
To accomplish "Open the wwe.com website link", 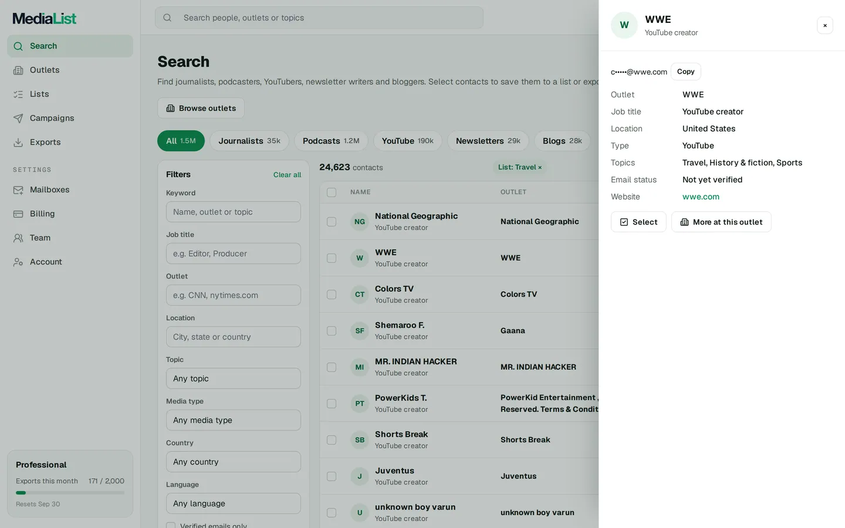I will point(701,197).
